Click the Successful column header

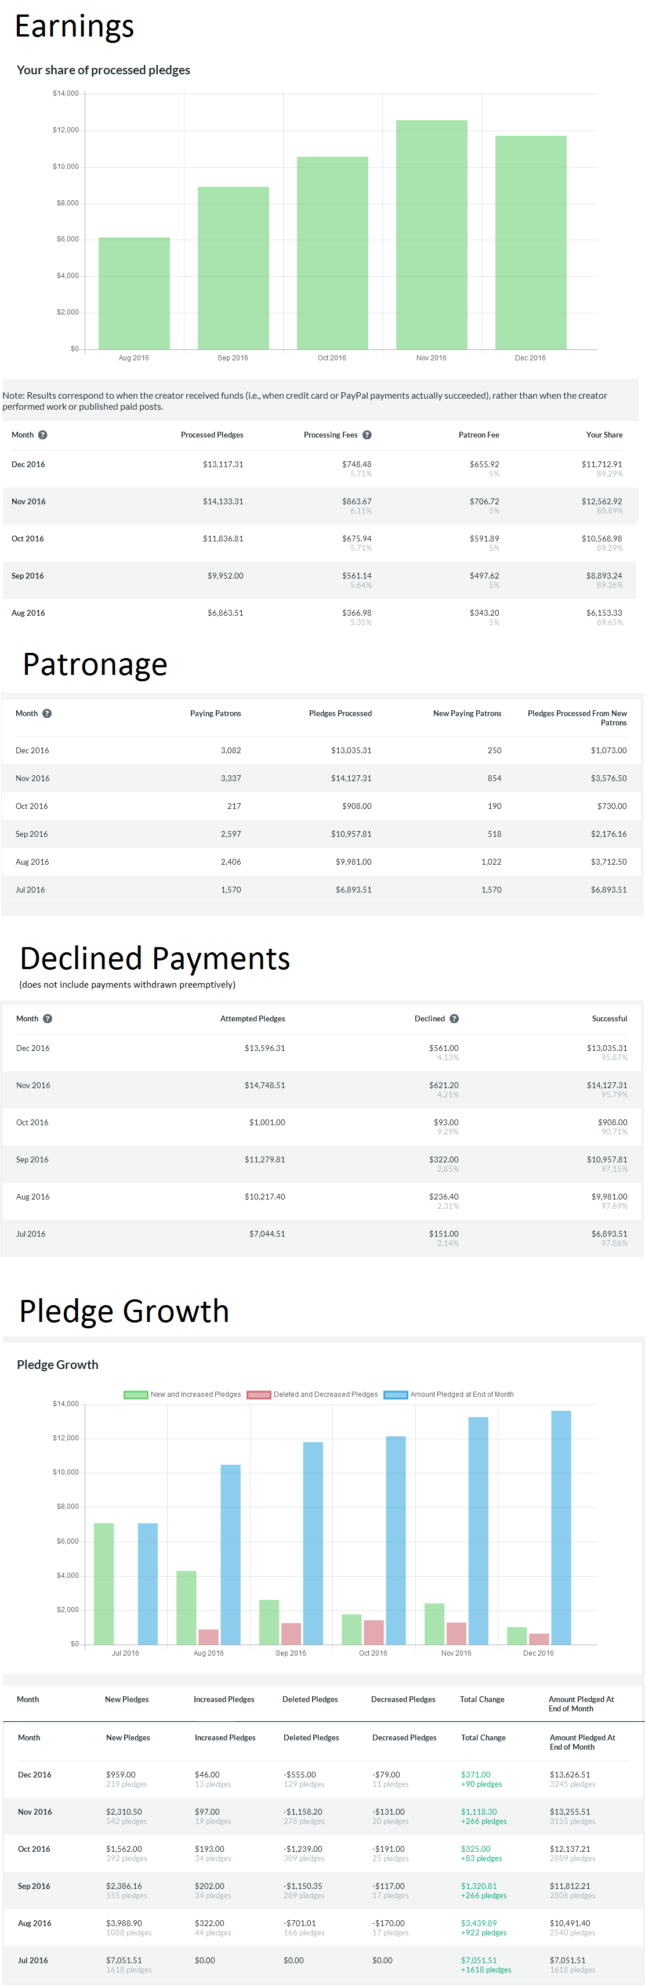point(610,1019)
